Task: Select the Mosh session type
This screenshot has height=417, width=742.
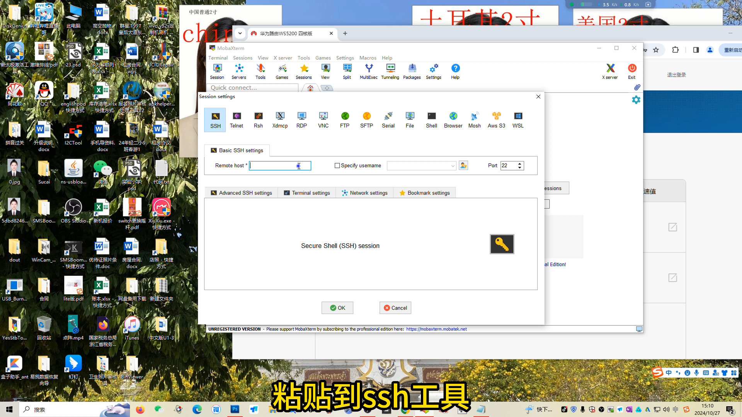Action: click(x=474, y=120)
